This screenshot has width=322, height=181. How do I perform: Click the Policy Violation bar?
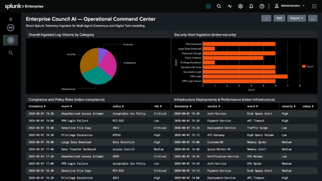(x=233, y=58)
